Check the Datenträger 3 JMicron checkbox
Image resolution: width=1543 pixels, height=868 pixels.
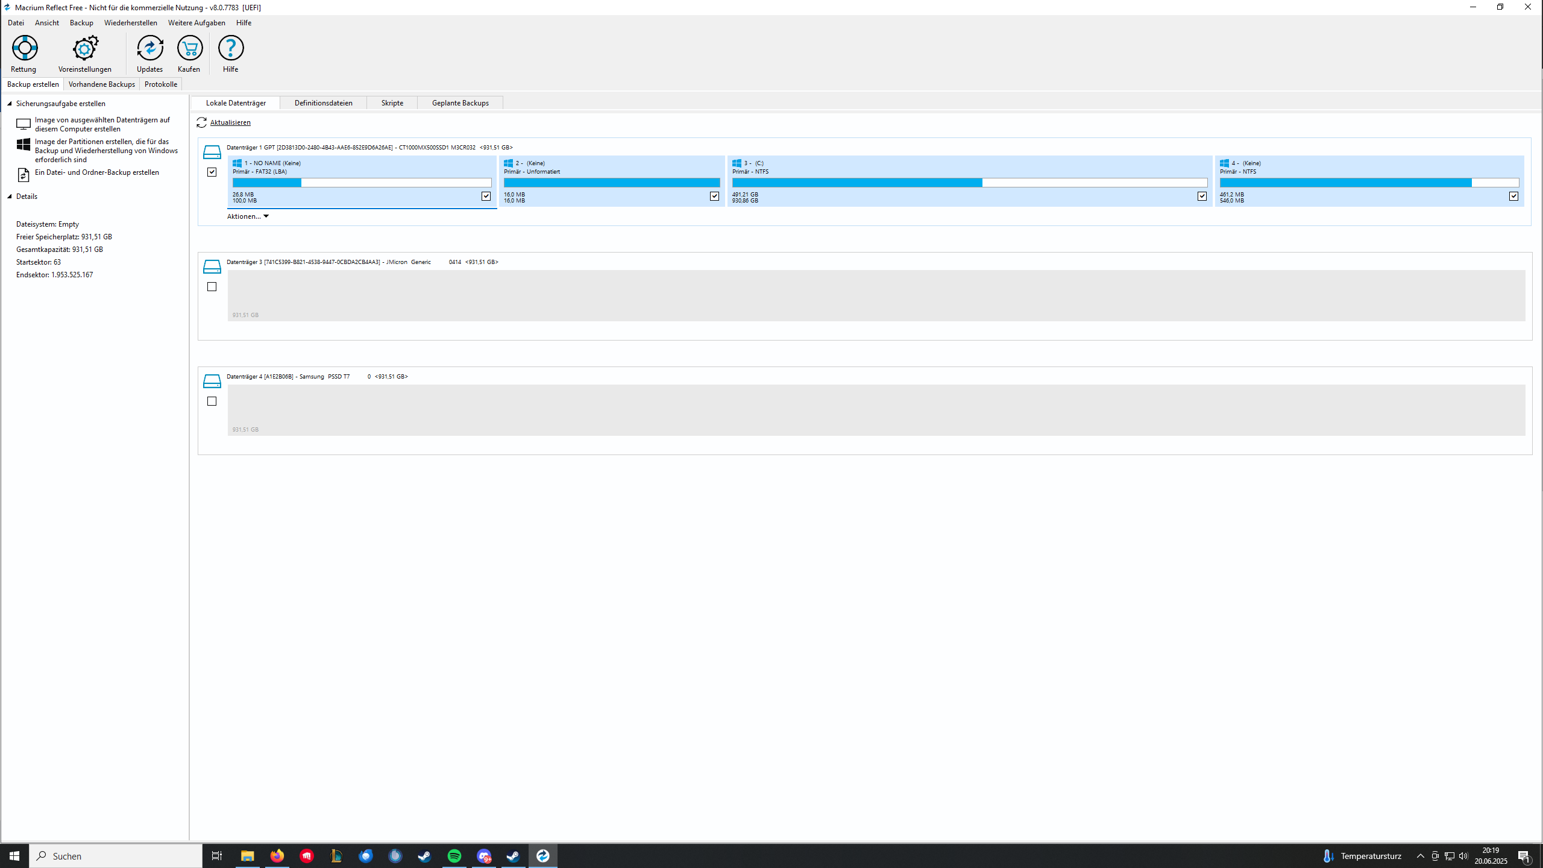(x=212, y=287)
